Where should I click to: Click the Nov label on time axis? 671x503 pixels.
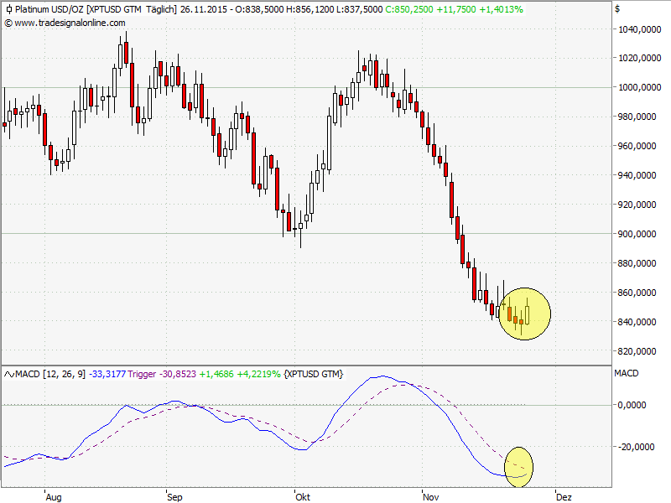[431, 497]
